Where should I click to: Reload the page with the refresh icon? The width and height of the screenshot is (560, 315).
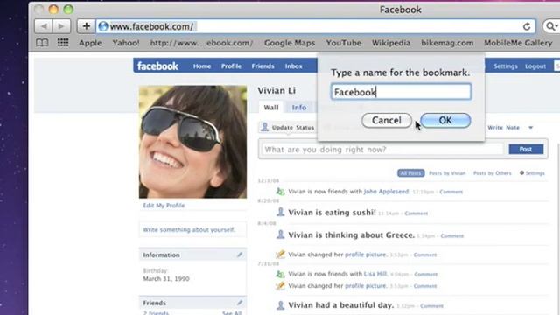pyautogui.click(x=527, y=26)
